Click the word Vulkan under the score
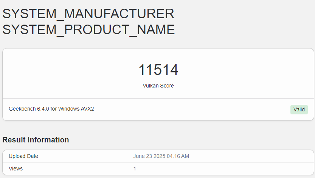This screenshot has height=178, width=315. tap(150, 86)
